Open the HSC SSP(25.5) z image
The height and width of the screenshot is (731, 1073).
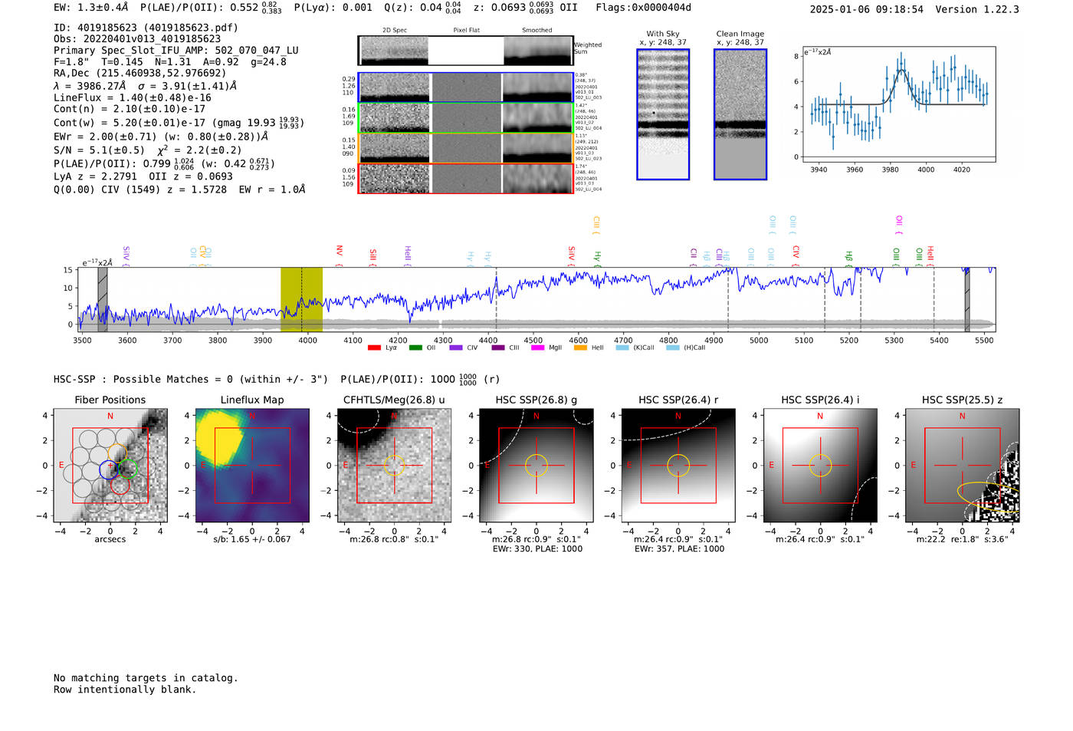[x=963, y=466]
